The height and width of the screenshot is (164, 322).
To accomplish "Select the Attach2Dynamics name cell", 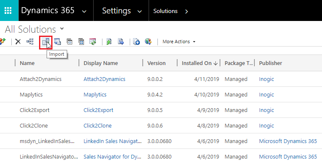I will tap(40, 79).
